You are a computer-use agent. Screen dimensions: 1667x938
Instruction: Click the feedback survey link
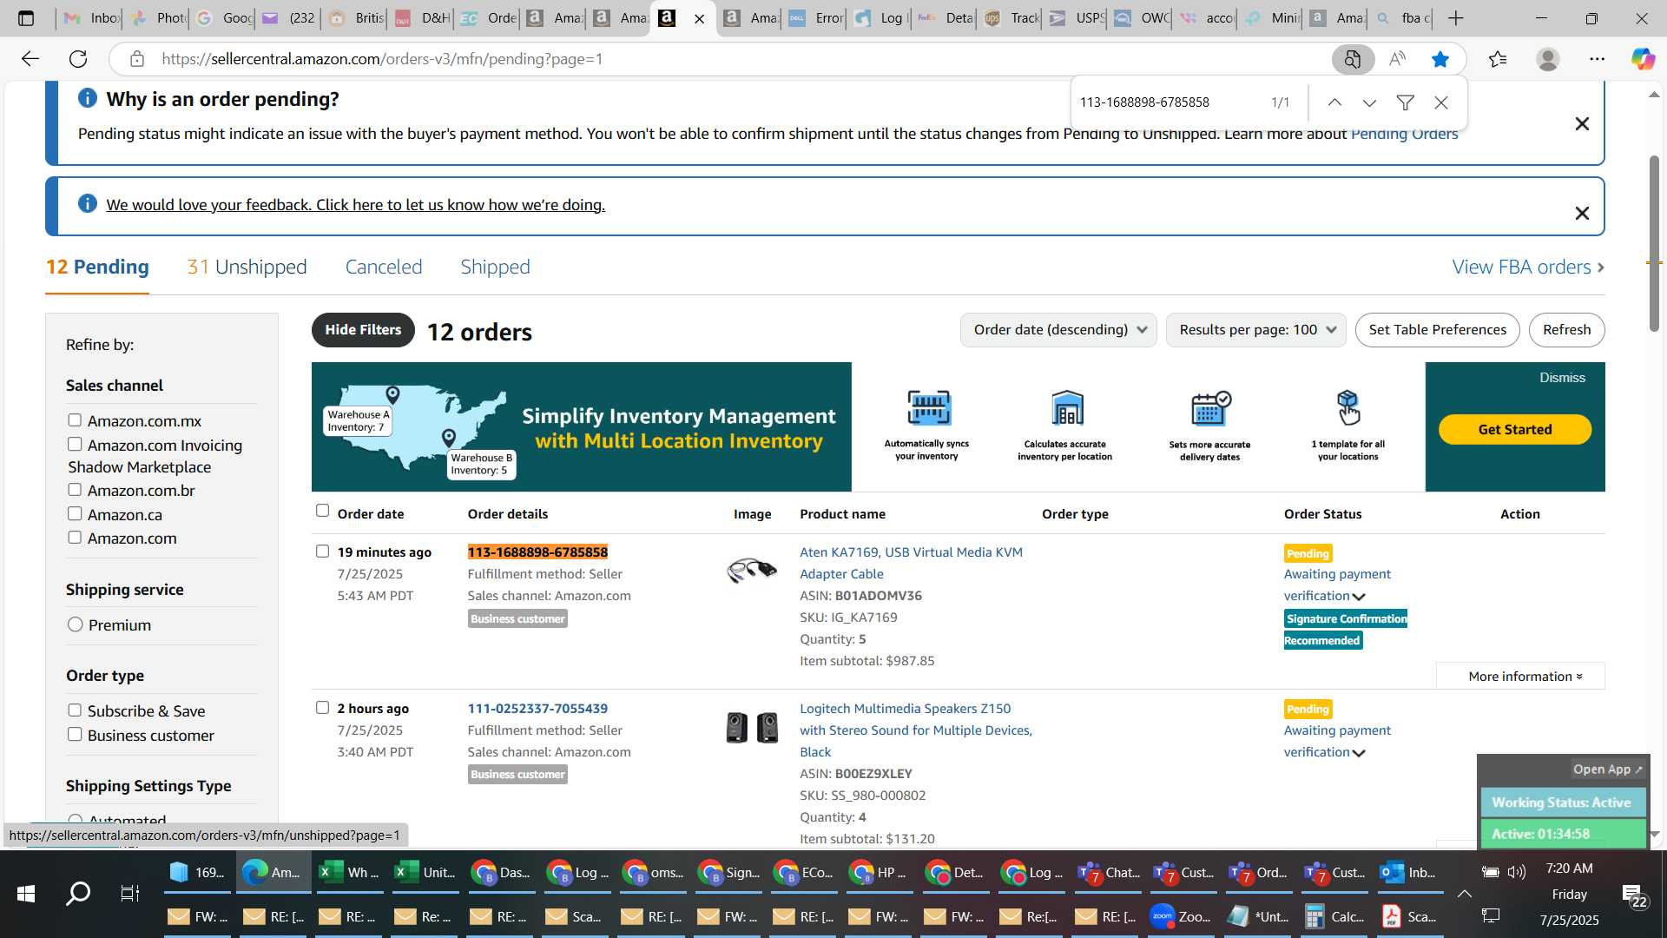pyautogui.click(x=355, y=205)
